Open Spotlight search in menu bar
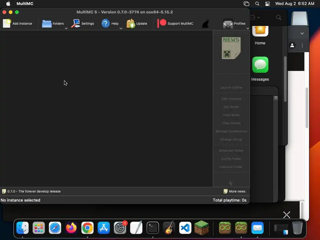 click(257, 4)
